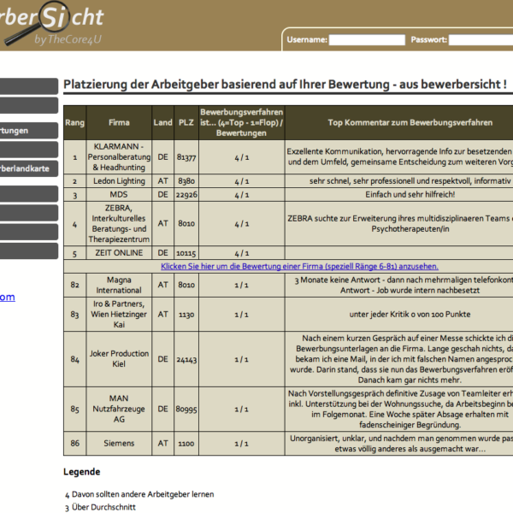Click the PLZ column header
513x513 pixels.
[186, 122]
